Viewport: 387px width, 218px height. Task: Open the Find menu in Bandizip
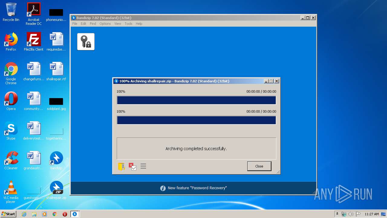pos(93,24)
